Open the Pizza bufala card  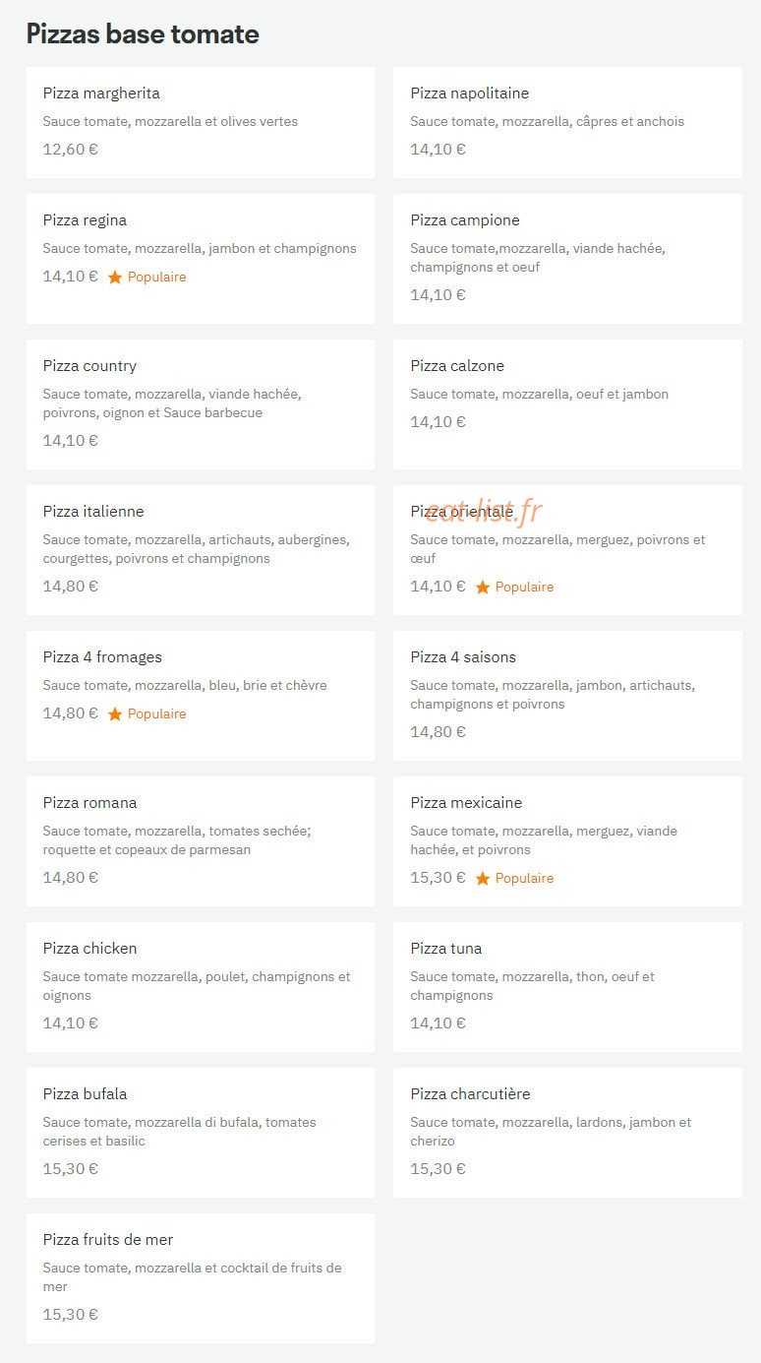pos(201,1133)
